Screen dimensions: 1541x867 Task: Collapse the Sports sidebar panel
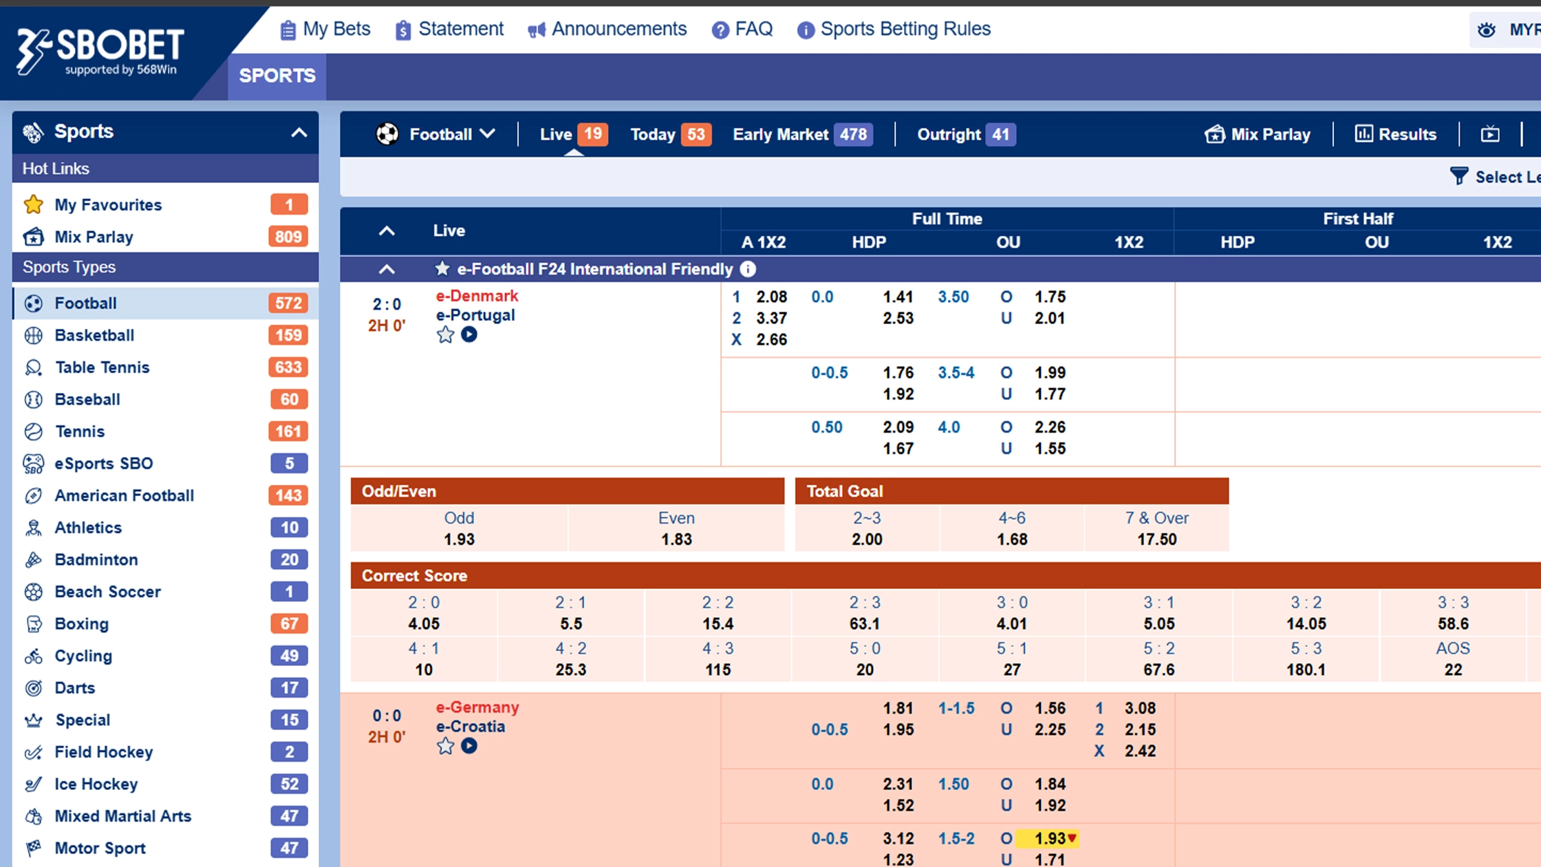(299, 132)
